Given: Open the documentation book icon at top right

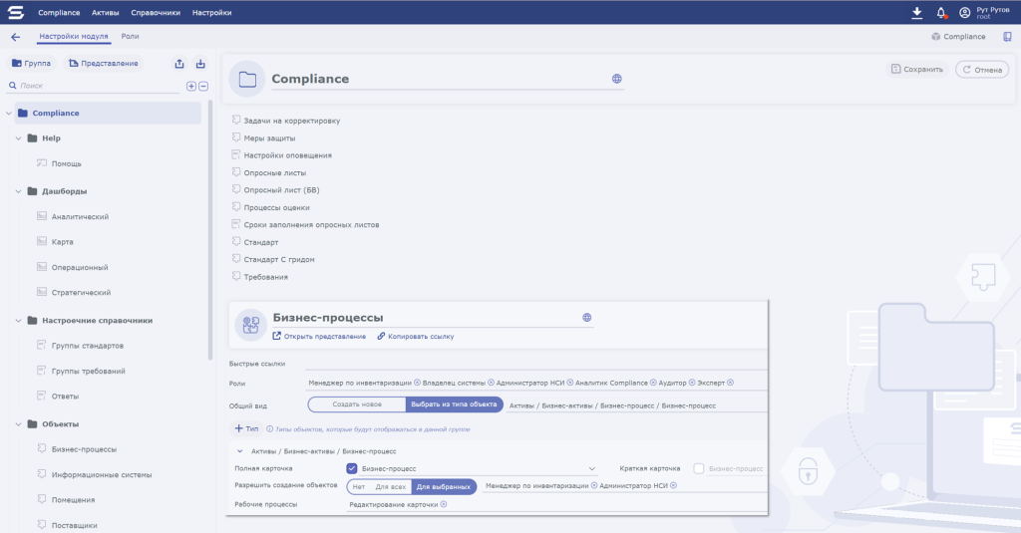Looking at the screenshot, I should [1007, 37].
